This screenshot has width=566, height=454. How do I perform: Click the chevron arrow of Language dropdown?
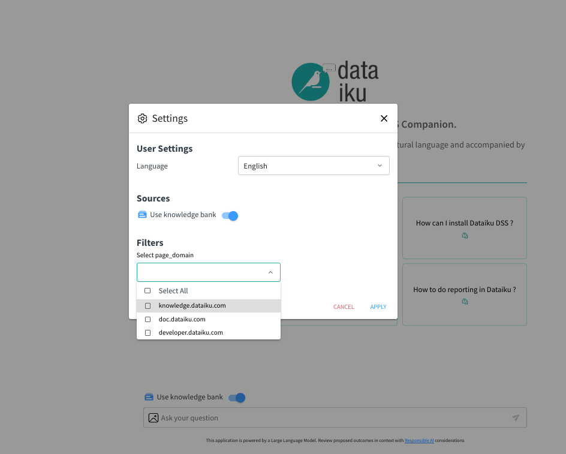380,166
